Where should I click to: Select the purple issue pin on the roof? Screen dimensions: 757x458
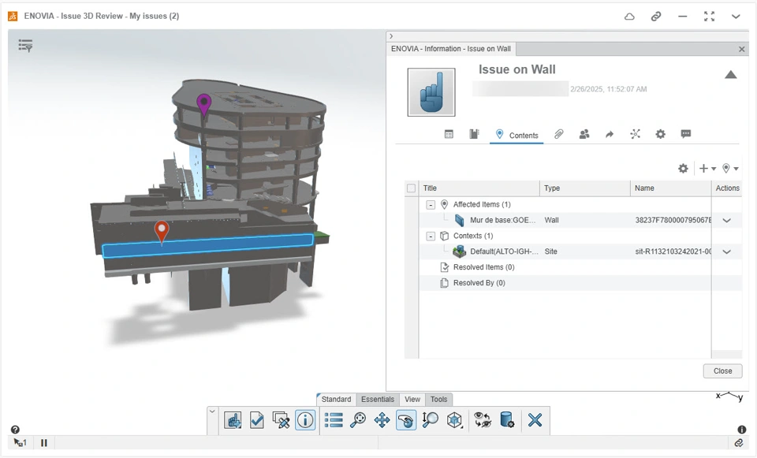[x=203, y=104]
